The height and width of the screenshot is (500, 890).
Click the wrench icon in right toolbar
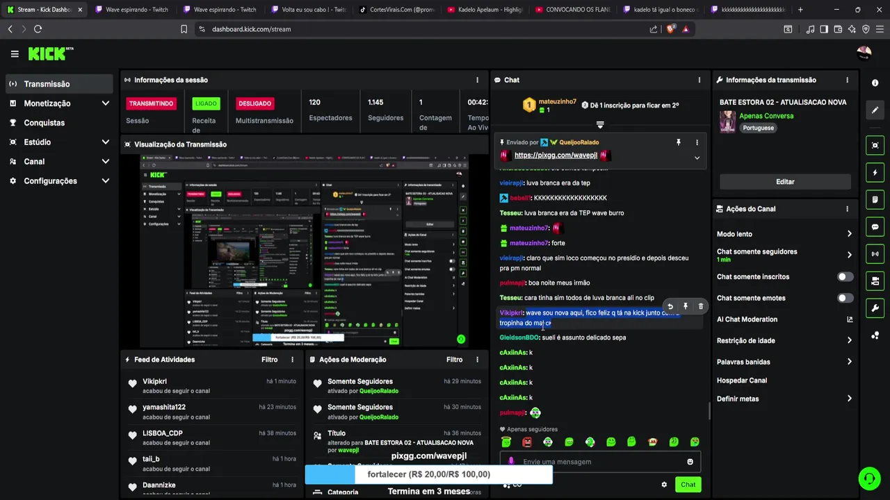[875, 308]
